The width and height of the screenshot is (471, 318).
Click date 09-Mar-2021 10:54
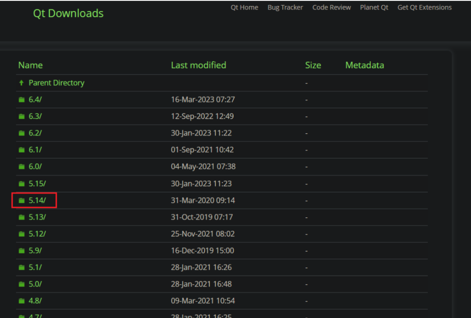pyautogui.click(x=203, y=301)
